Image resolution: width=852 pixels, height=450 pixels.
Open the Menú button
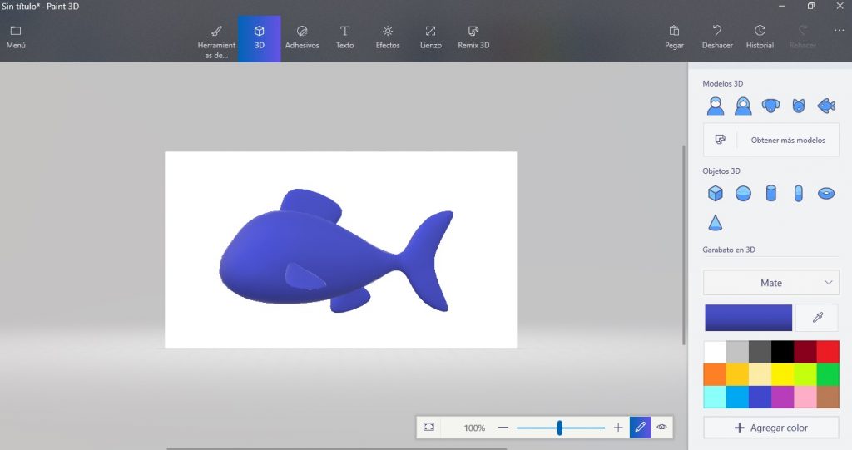(x=16, y=37)
